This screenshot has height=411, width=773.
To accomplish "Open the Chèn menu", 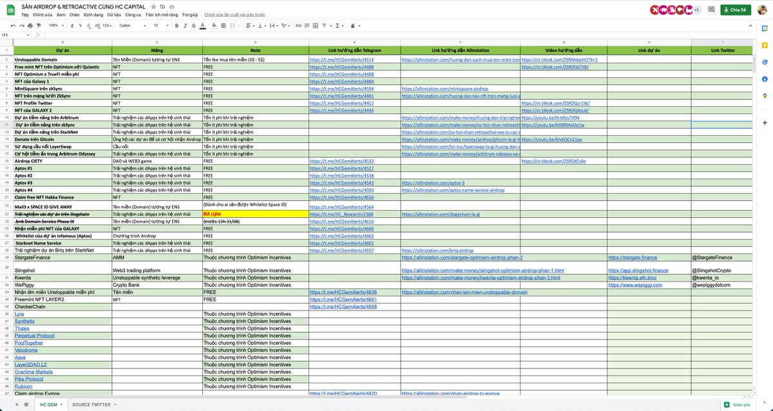I will (x=74, y=14).
